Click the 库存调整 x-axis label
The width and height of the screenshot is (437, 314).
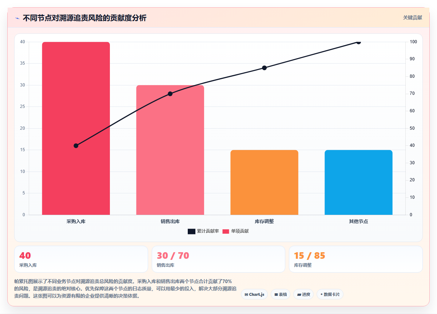point(264,221)
